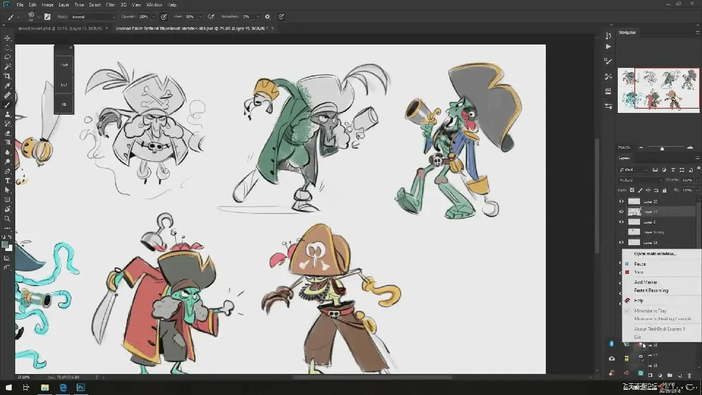The width and height of the screenshot is (702, 395).
Task: Click the foreground color swatch
Action: (5, 245)
